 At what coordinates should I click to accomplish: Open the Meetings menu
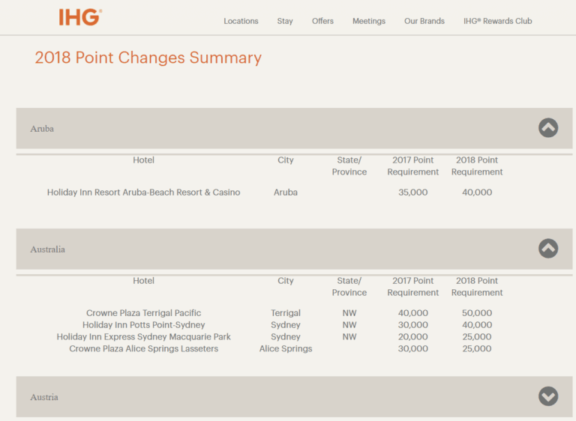369,21
